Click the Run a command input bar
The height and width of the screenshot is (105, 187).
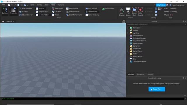coord(93,99)
